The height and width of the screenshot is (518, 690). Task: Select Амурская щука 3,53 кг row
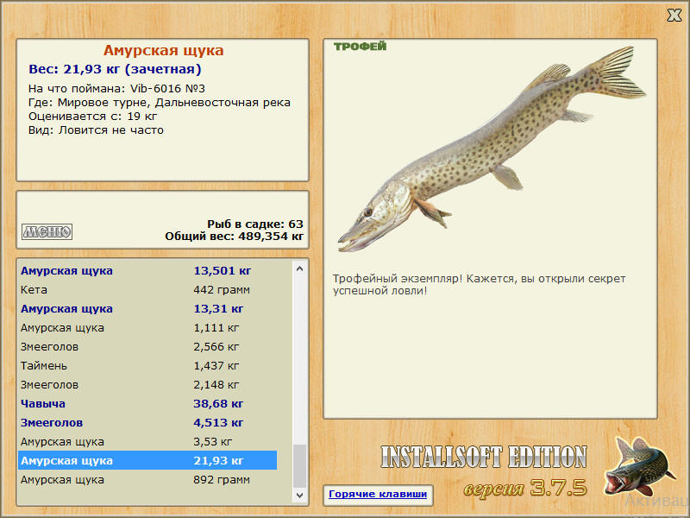[x=147, y=441]
